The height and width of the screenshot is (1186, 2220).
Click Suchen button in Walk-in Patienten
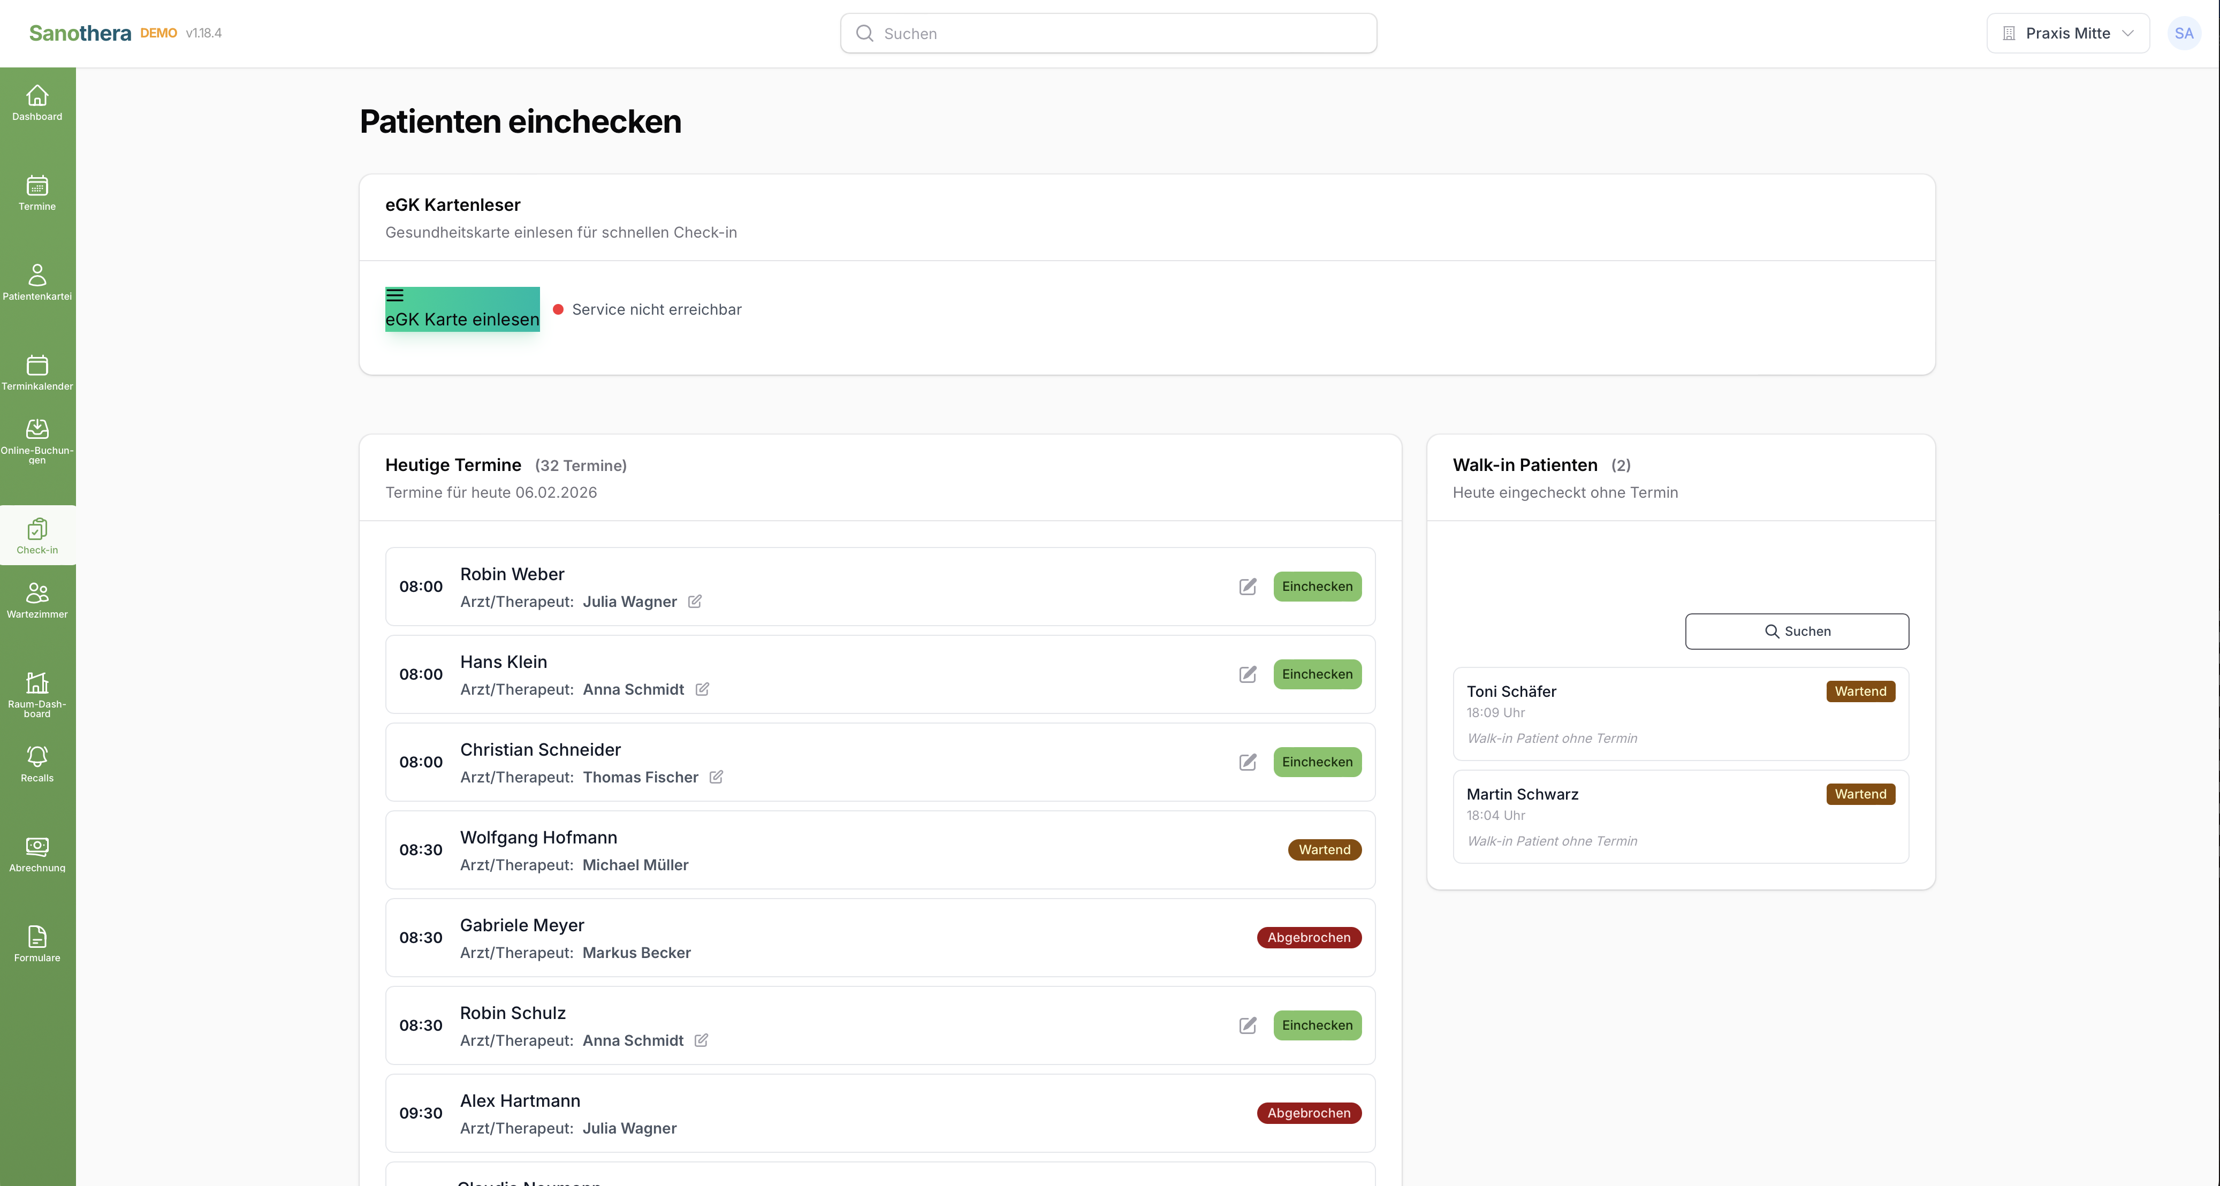[1797, 631]
